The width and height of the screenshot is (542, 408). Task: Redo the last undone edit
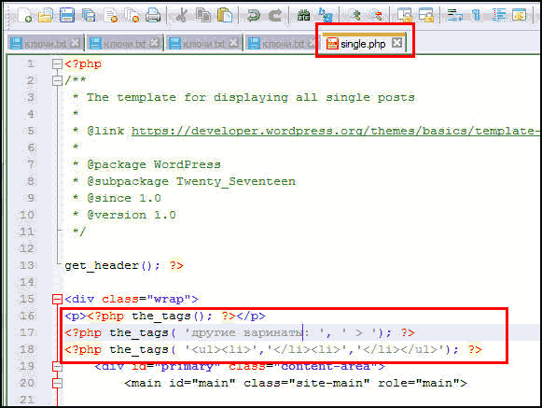275,15
